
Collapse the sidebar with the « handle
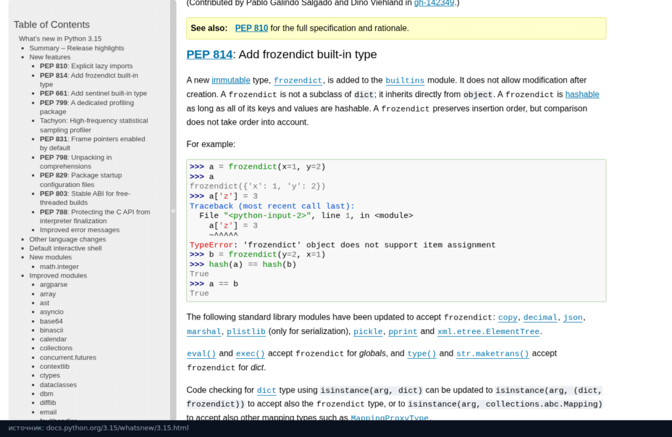[173, 211]
